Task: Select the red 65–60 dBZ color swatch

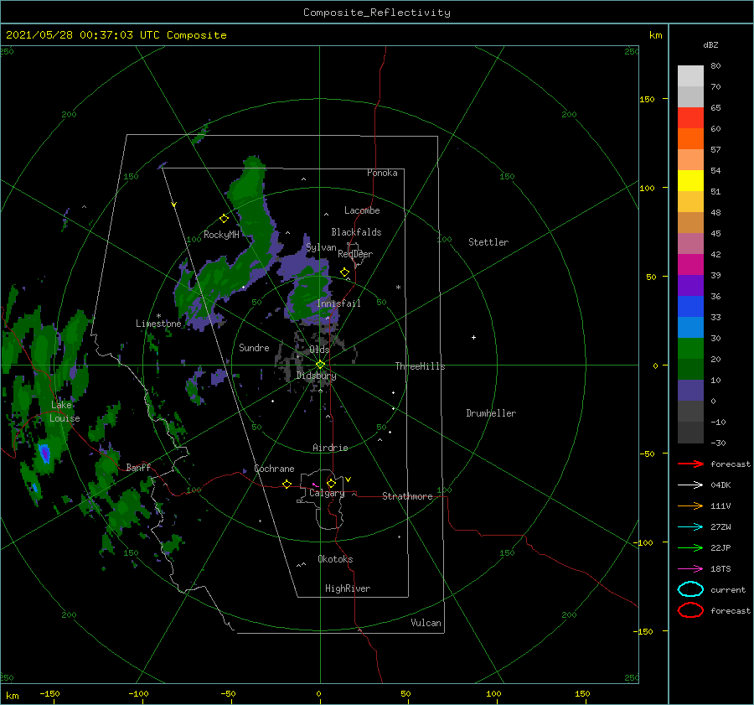Action: point(690,118)
